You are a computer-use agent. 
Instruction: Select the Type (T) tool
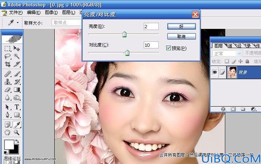(17, 107)
